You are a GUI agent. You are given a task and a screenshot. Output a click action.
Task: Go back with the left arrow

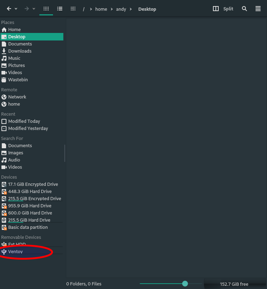(9, 9)
